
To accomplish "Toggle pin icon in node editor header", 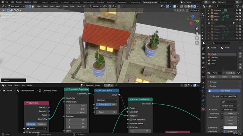I will [x=116, y=85].
